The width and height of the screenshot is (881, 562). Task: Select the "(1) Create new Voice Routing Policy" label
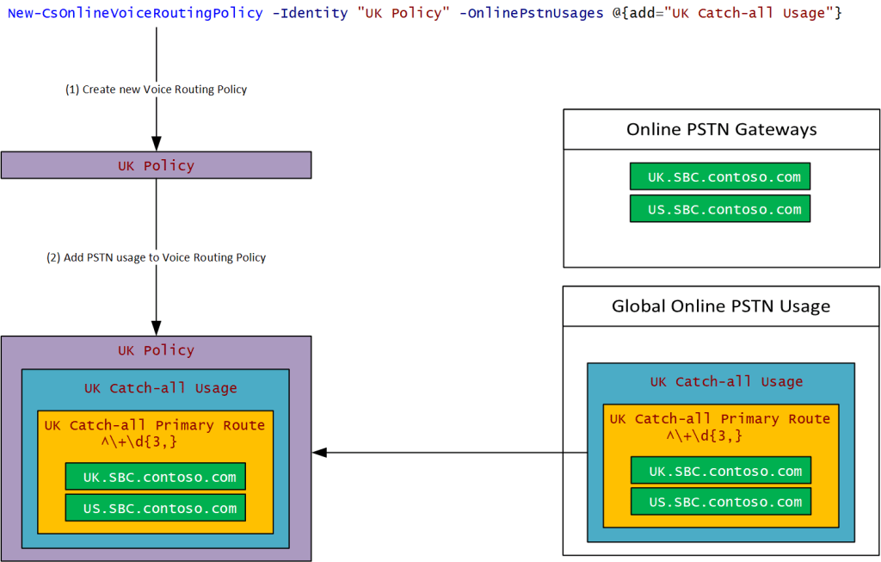point(156,90)
